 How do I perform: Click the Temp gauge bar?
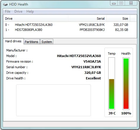pos(111,84)
